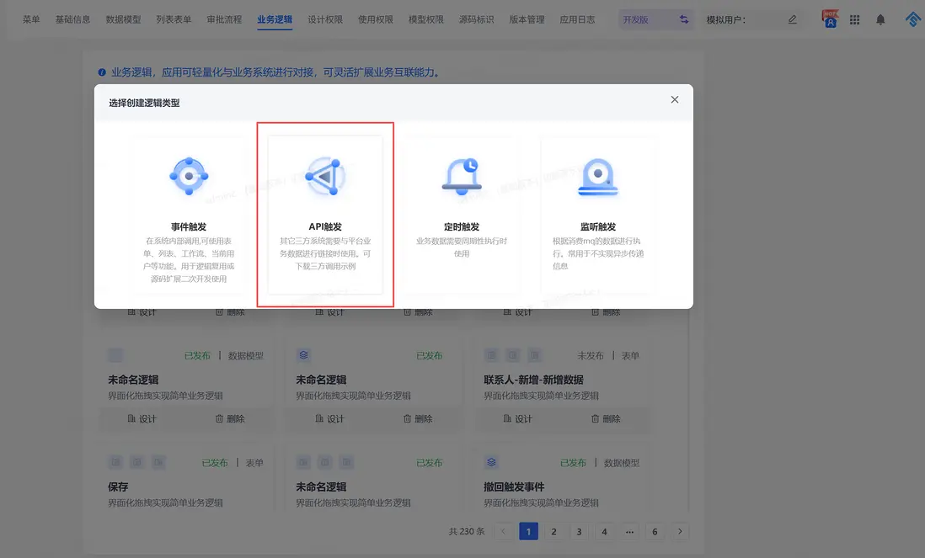Go to page 4 of the list
Viewport: 925px width, 558px height.
[x=604, y=531]
